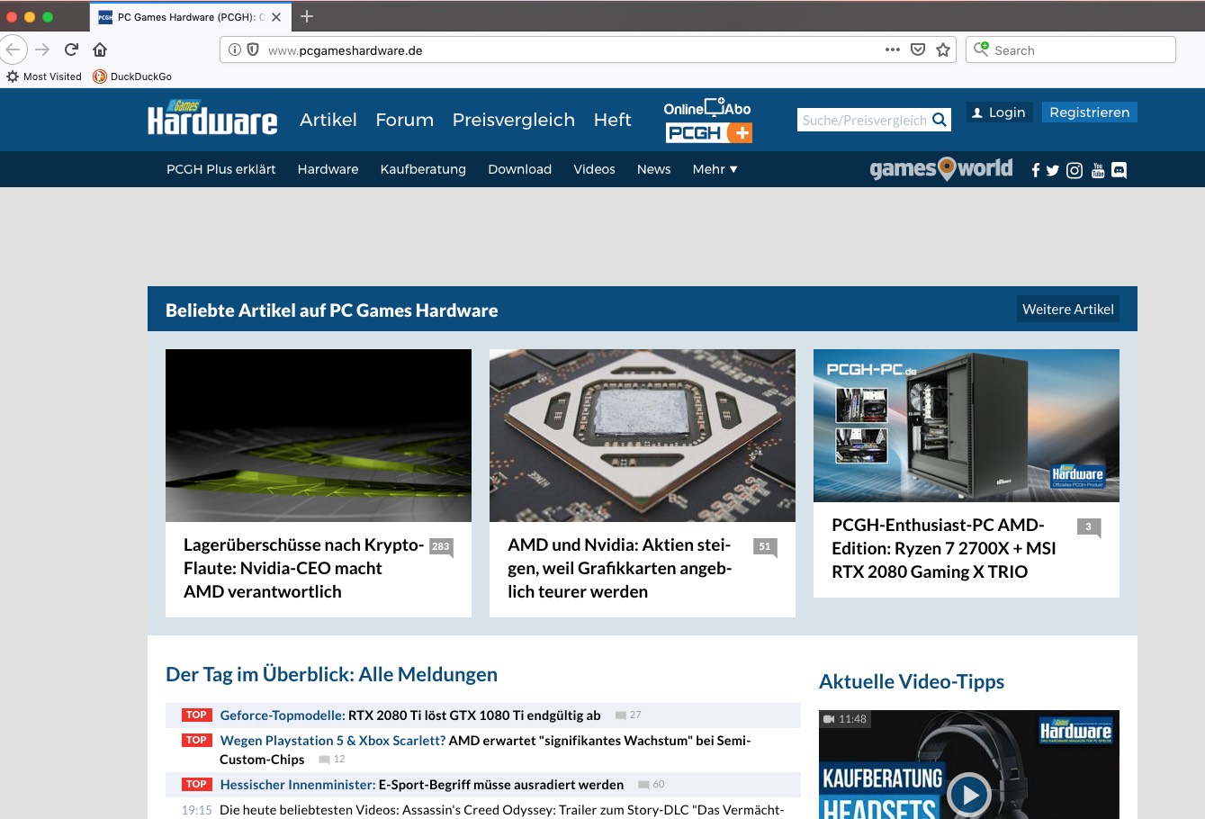Open headline PCGH-Enthusiast-PC AMD-Edition

click(x=944, y=549)
